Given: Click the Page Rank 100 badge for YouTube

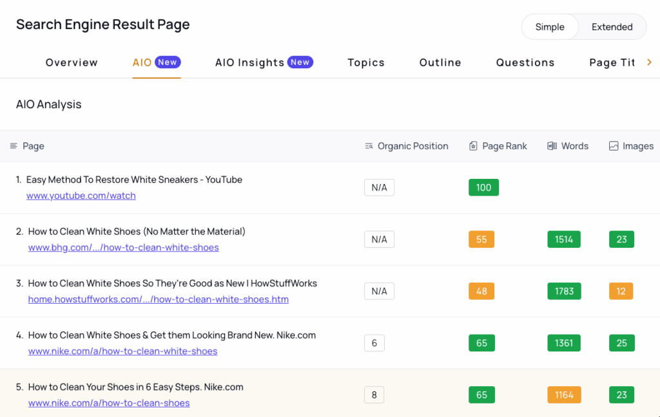Looking at the screenshot, I should 483,187.
